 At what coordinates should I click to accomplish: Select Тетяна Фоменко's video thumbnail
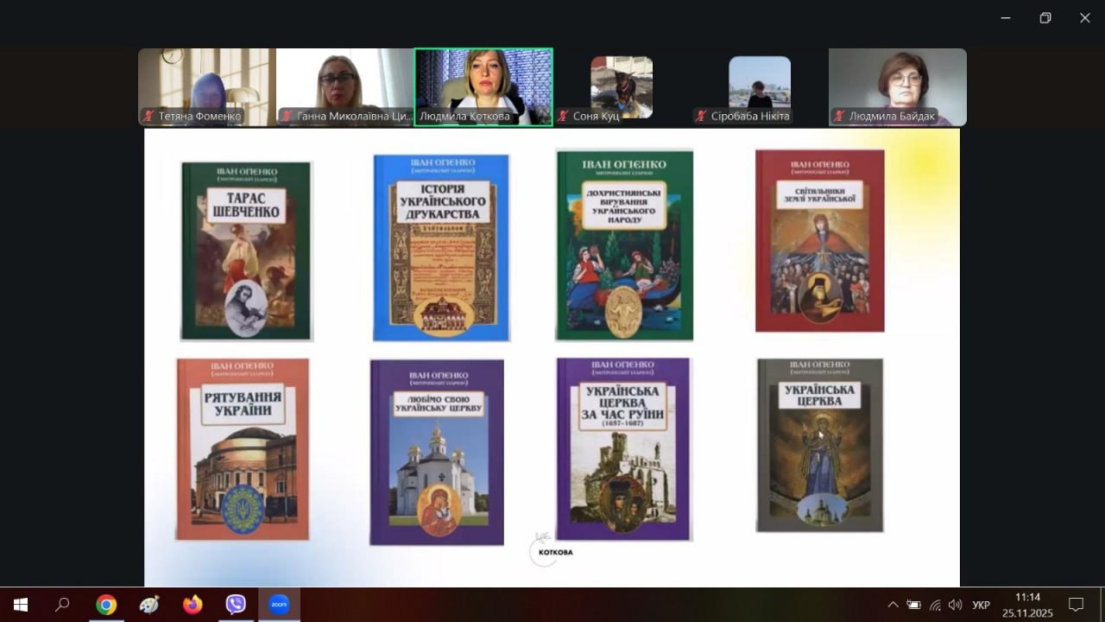coord(207,86)
